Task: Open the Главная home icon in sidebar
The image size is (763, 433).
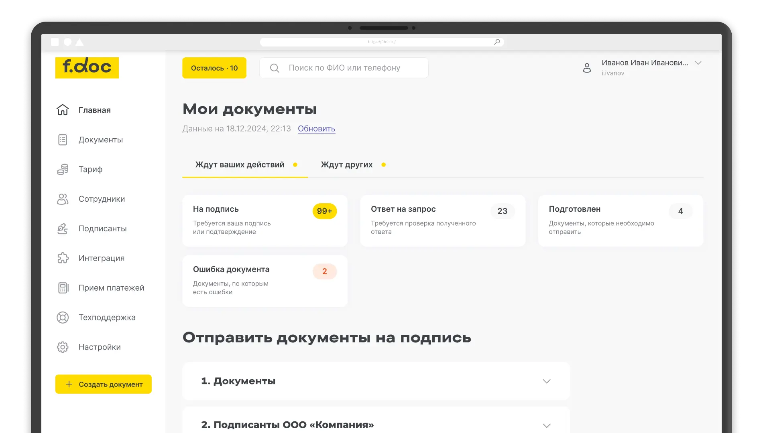Action: click(63, 109)
